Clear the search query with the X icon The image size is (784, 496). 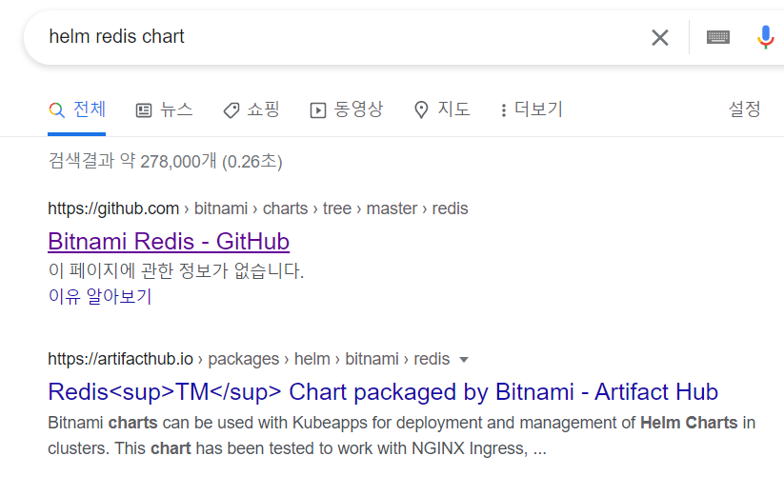point(660,37)
